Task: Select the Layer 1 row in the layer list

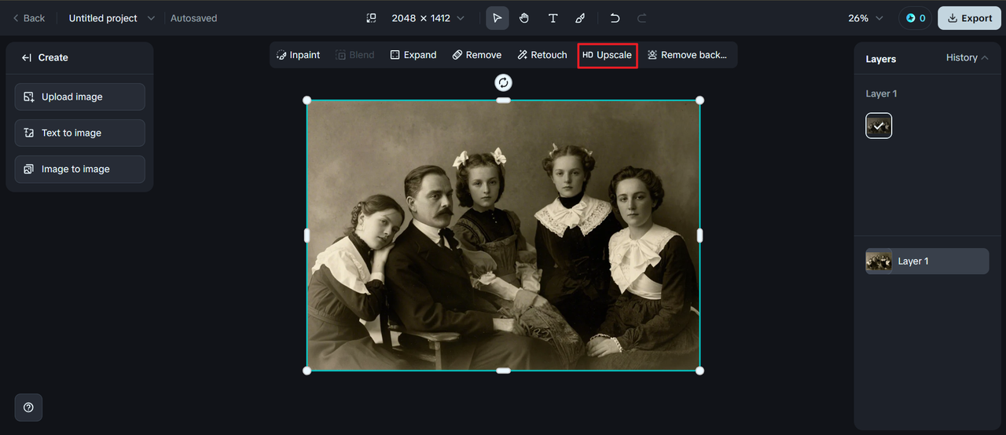Action: [927, 261]
